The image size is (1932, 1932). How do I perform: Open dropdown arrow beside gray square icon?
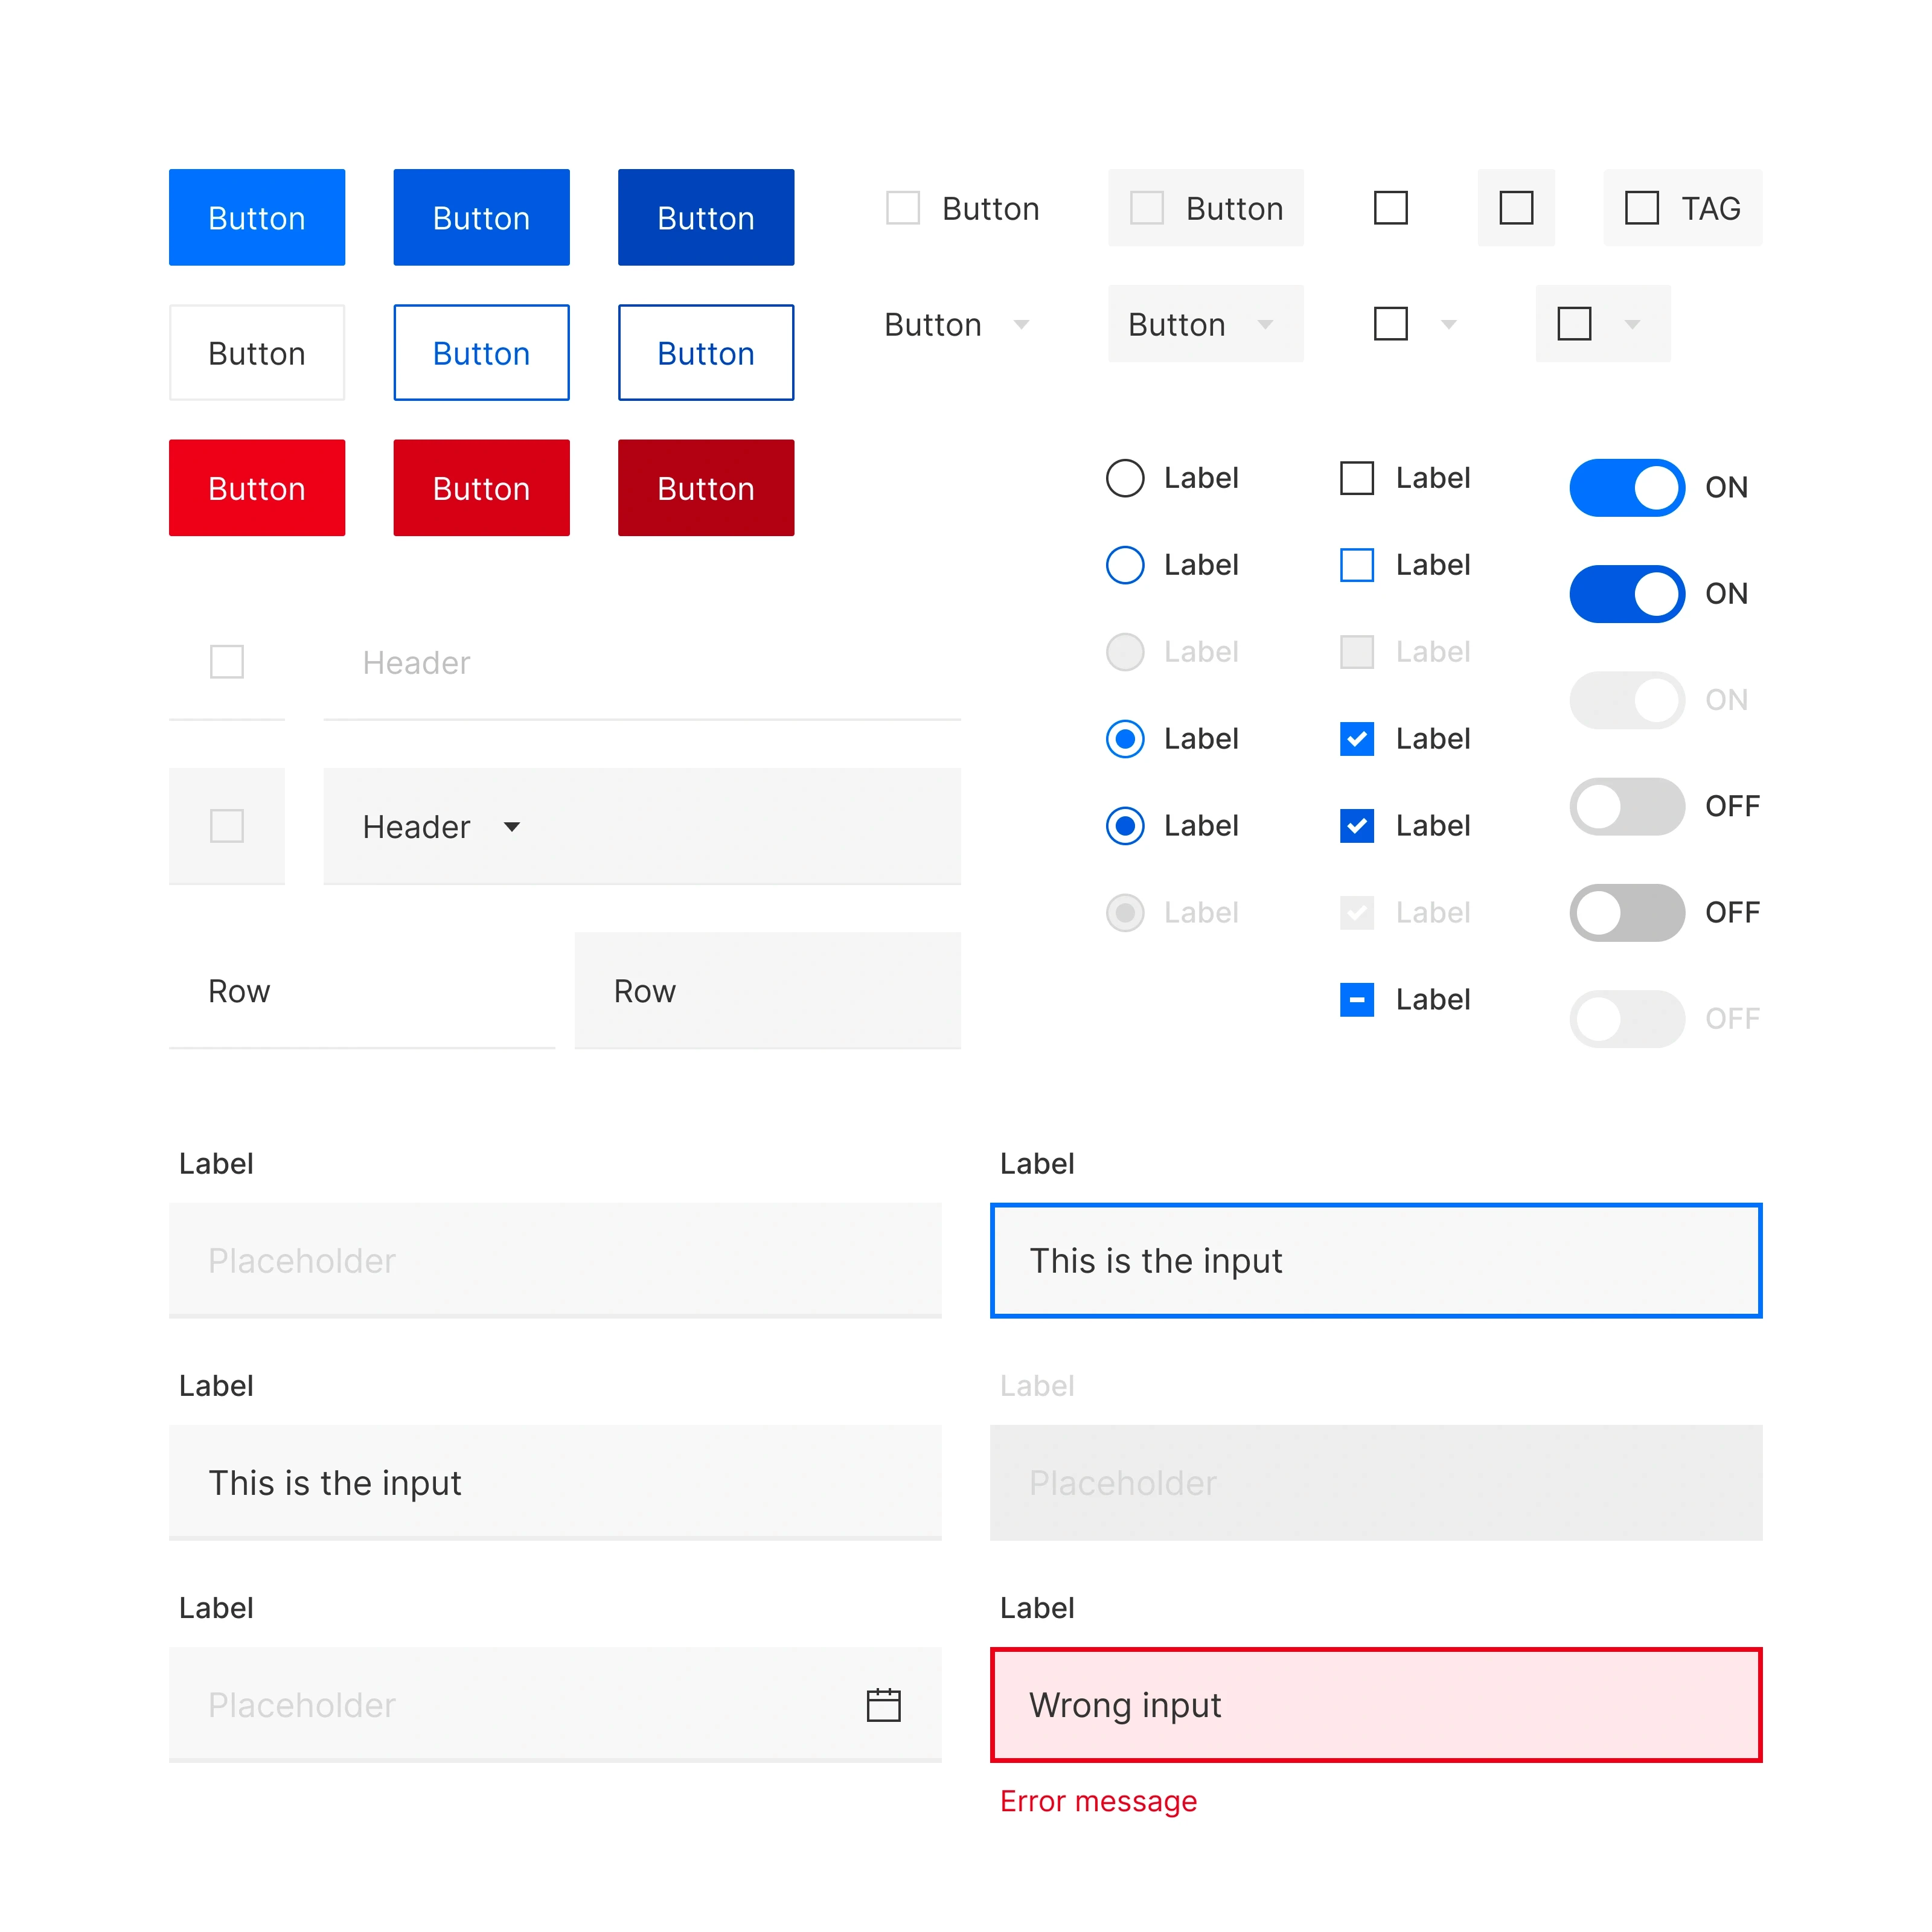point(1632,324)
